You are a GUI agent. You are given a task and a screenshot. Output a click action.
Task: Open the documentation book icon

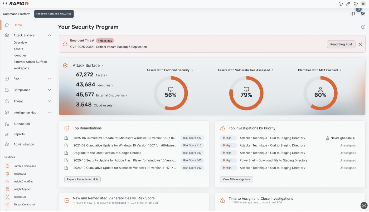pos(352,14)
